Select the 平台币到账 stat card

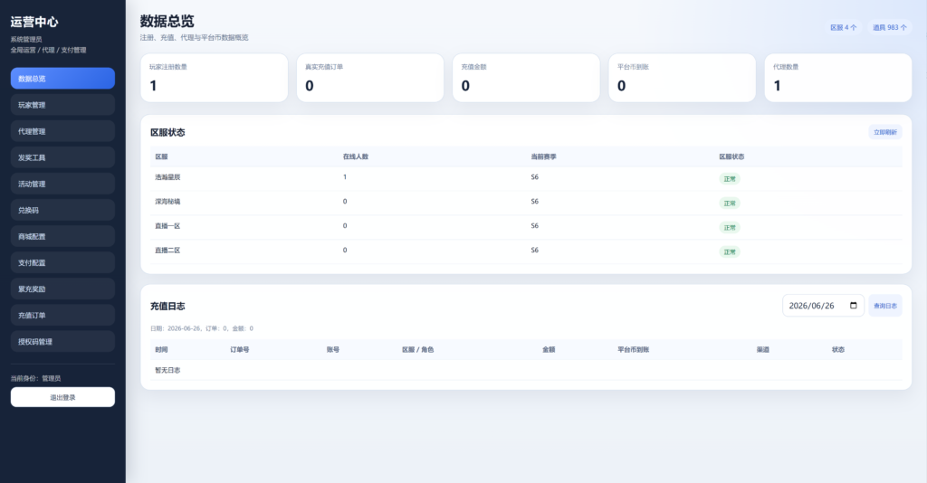click(683, 78)
